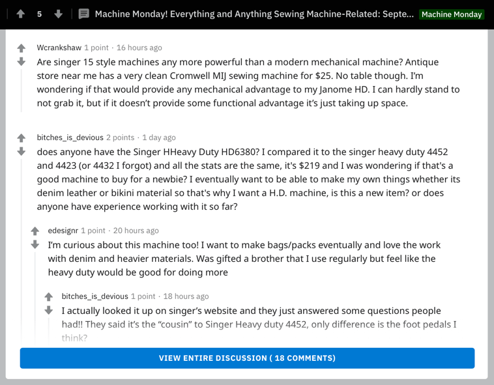Viewport: 494px width, 385px height.
Task: Click View Entire Discussion button
Action: tap(247, 358)
